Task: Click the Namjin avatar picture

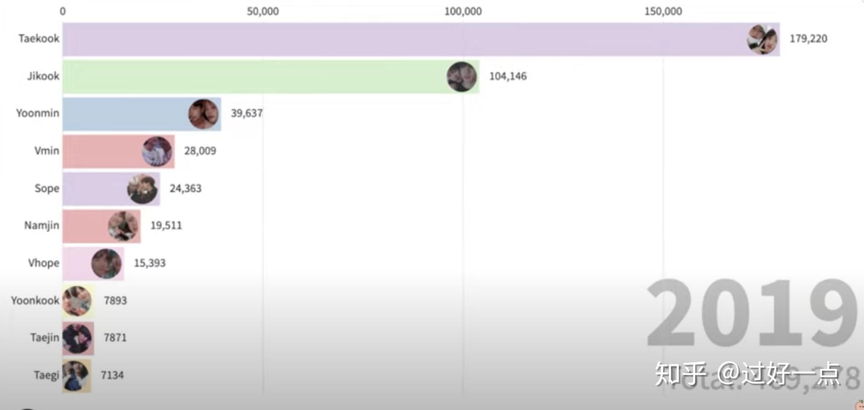Action: (123, 226)
